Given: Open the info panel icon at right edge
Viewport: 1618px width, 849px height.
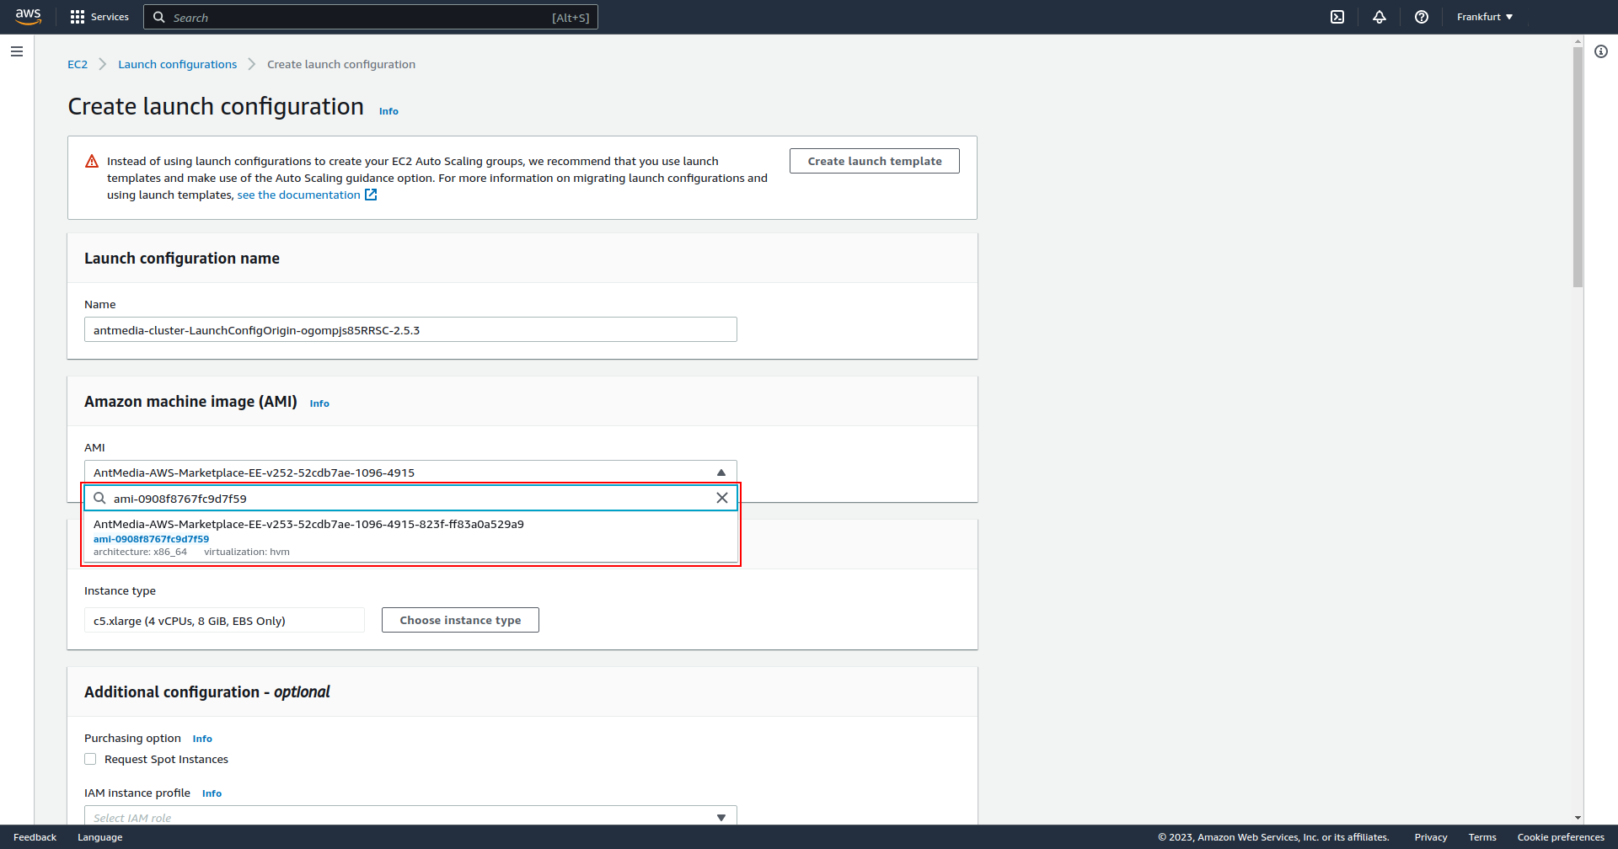Looking at the screenshot, I should coord(1601,51).
